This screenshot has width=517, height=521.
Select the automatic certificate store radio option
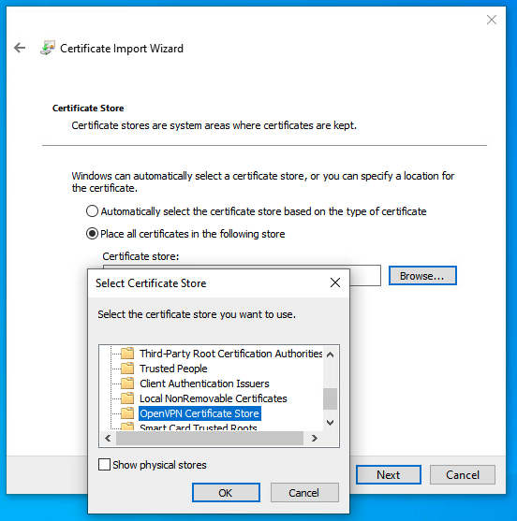tap(92, 211)
